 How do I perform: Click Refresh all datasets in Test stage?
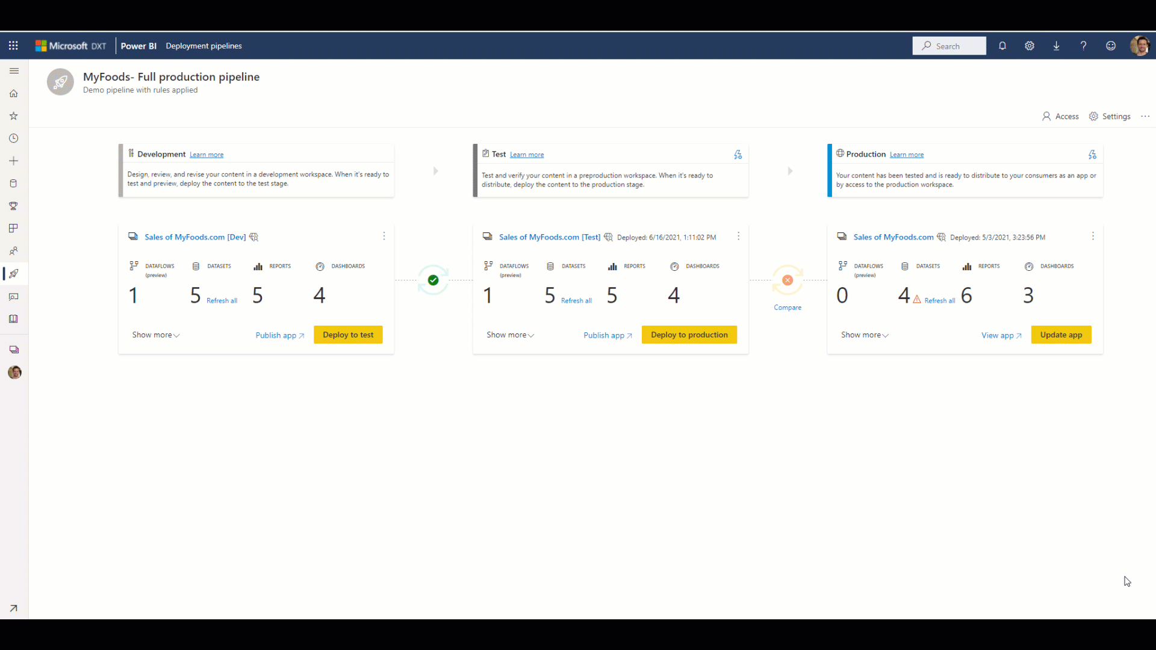pyautogui.click(x=576, y=300)
